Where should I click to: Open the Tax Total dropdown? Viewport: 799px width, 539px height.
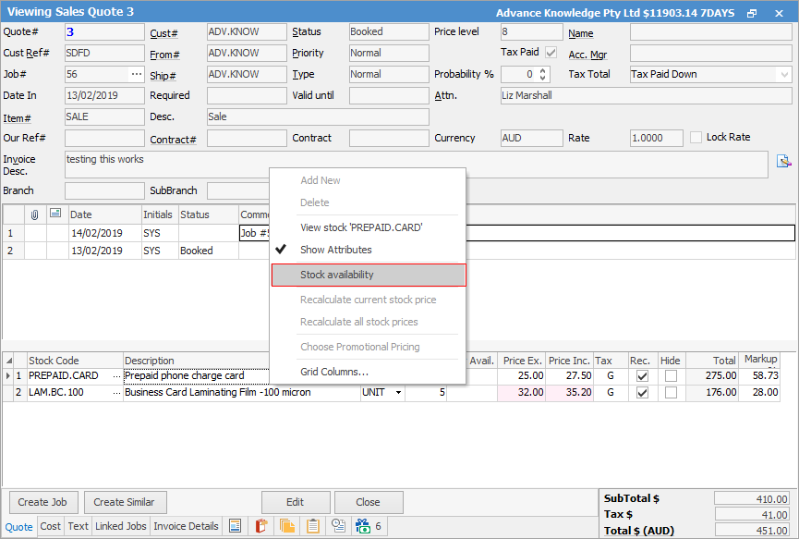[784, 74]
